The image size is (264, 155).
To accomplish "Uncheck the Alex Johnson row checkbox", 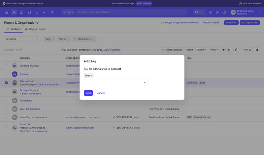I will [x=6, y=83].
